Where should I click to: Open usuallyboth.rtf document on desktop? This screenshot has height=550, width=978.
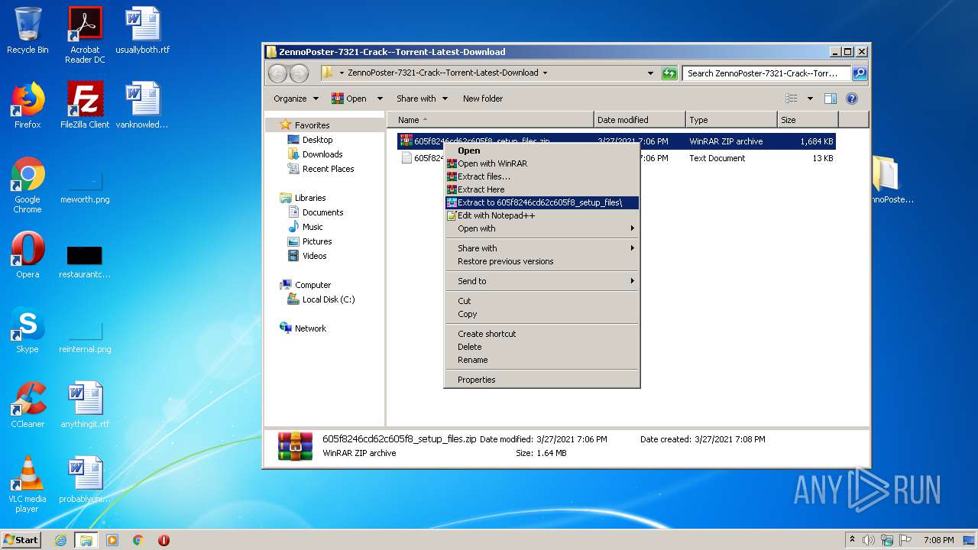pos(143,31)
